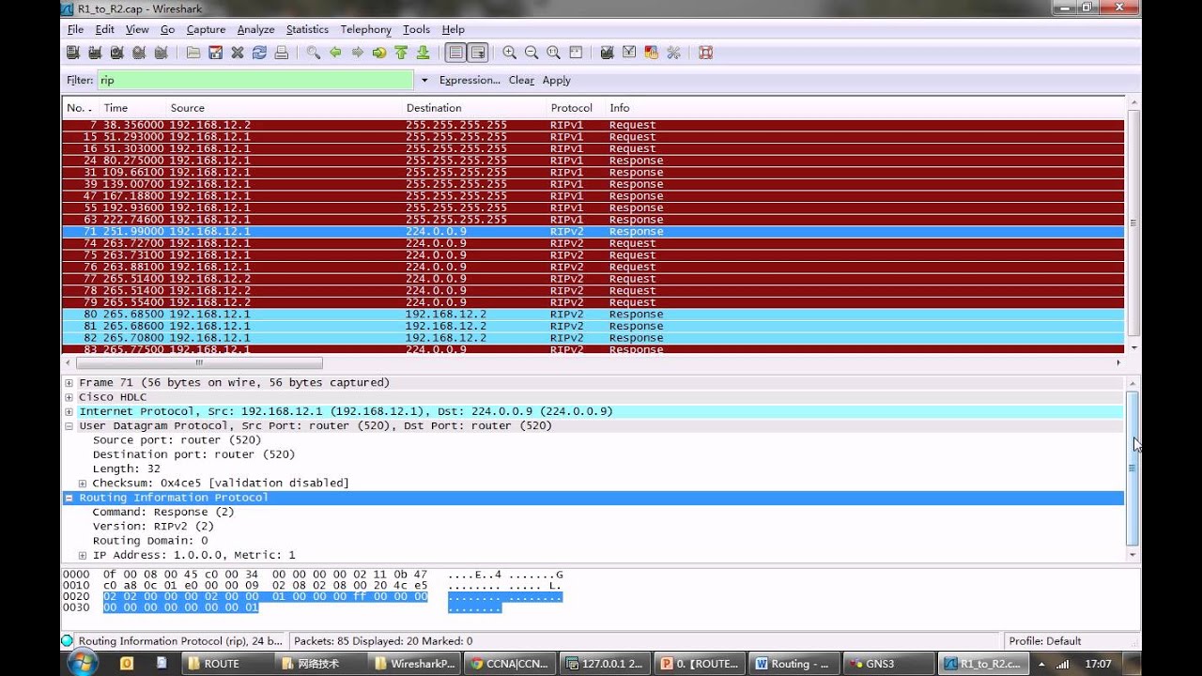Image resolution: width=1202 pixels, height=676 pixels.
Task: Click the packet list vertical scrollbar
Action: pos(1133,223)
